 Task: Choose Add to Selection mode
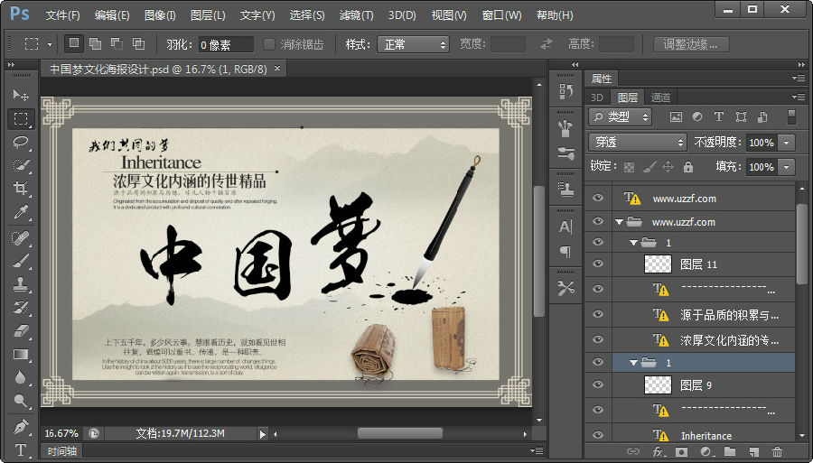coord(95,43)
